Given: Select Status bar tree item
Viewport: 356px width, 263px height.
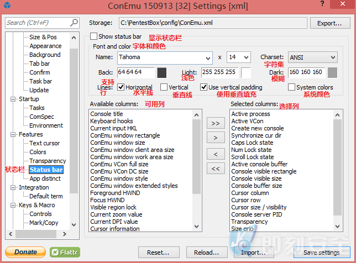Looking at the screenshot, I should pos(46,170).
